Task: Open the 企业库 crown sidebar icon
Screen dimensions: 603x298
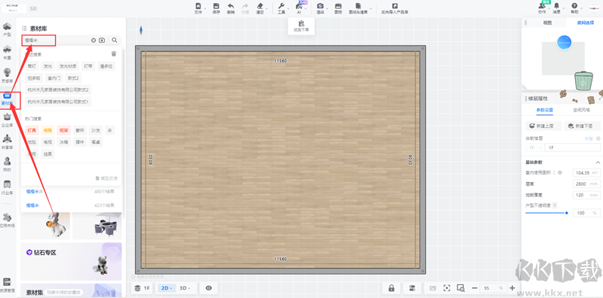Action: (x=7, y=120)
